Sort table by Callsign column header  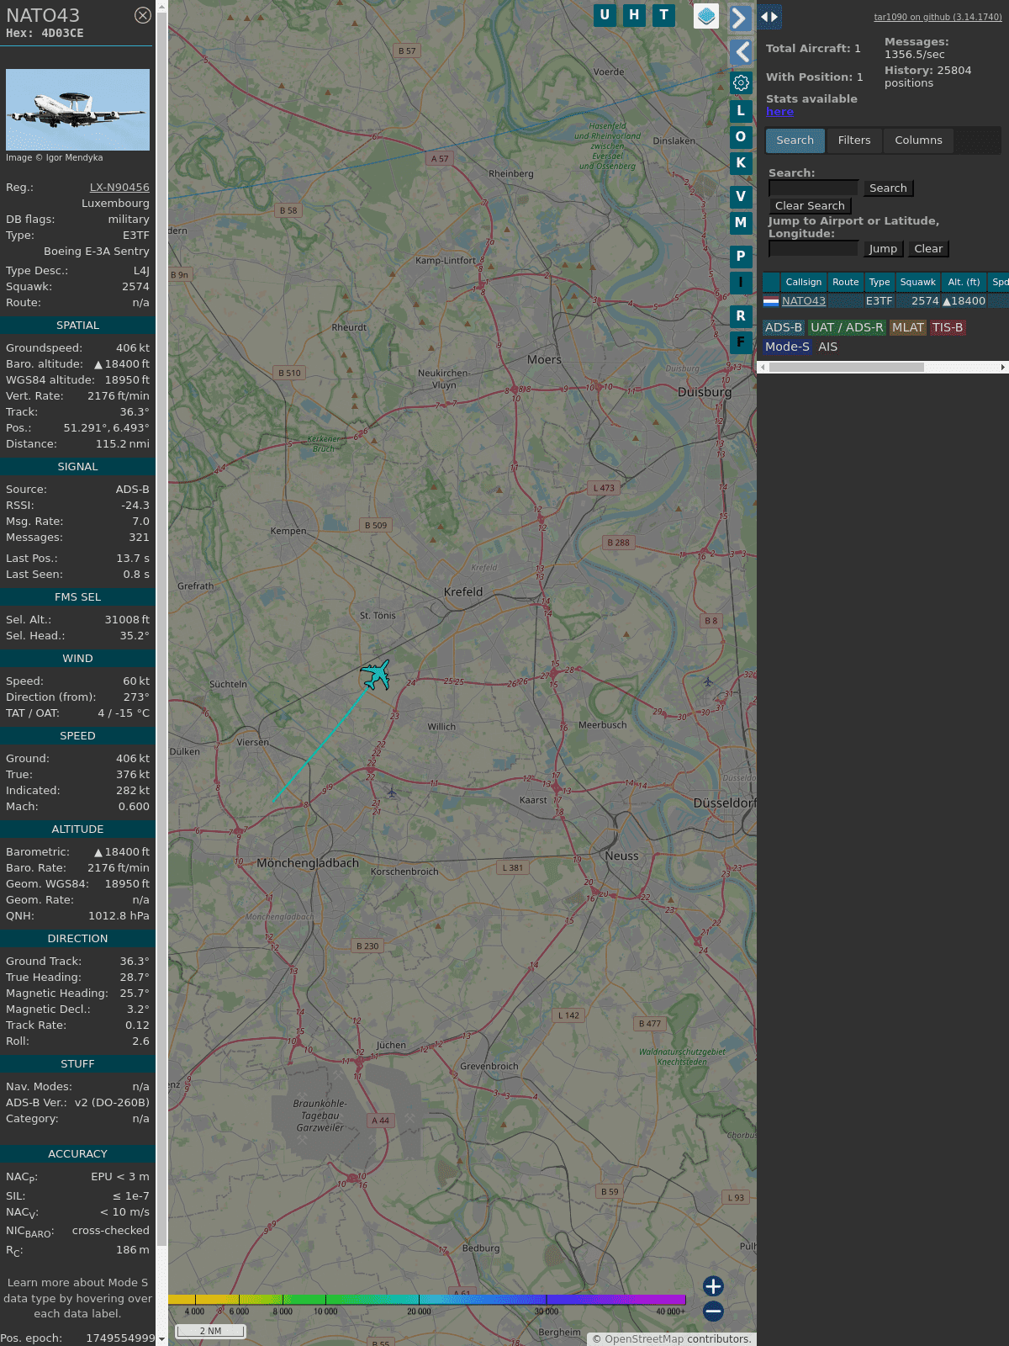tap(803, 282)
